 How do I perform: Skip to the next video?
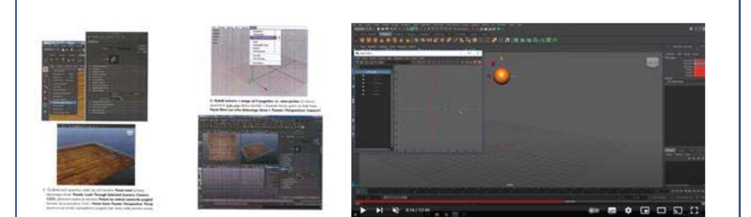point(379,210)
